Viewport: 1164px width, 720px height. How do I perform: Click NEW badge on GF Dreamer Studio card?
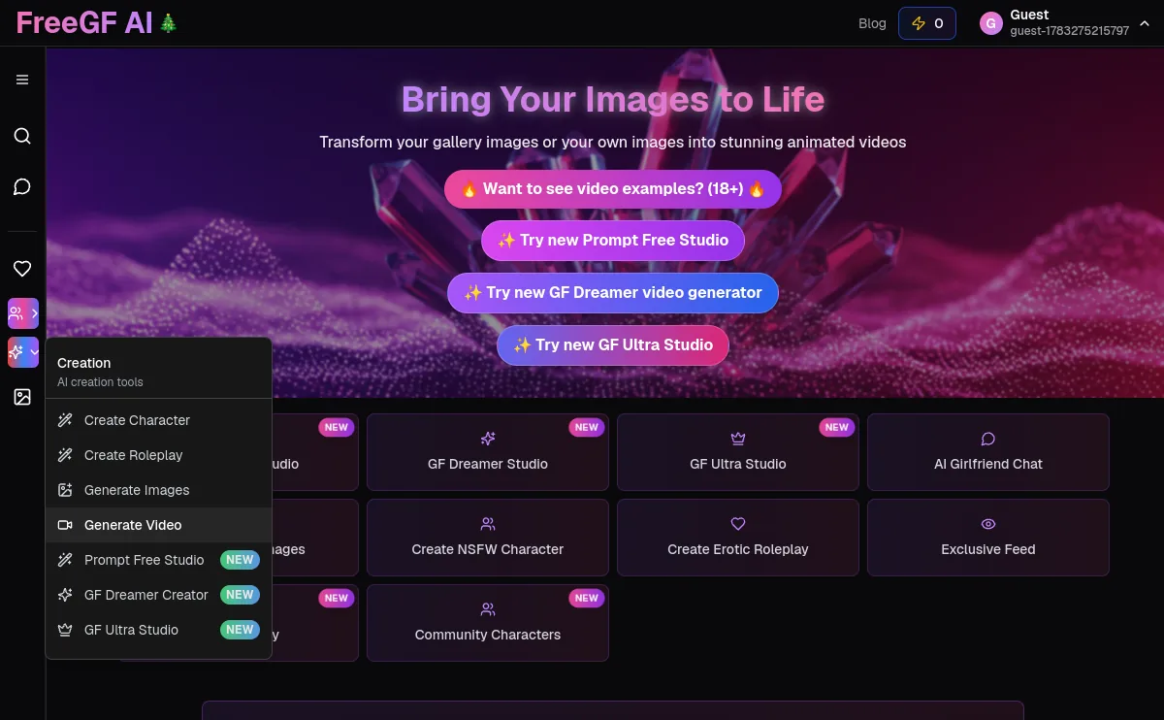587,427
